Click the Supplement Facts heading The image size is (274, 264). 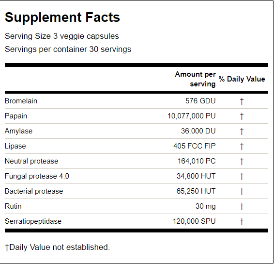click(62, 17)
